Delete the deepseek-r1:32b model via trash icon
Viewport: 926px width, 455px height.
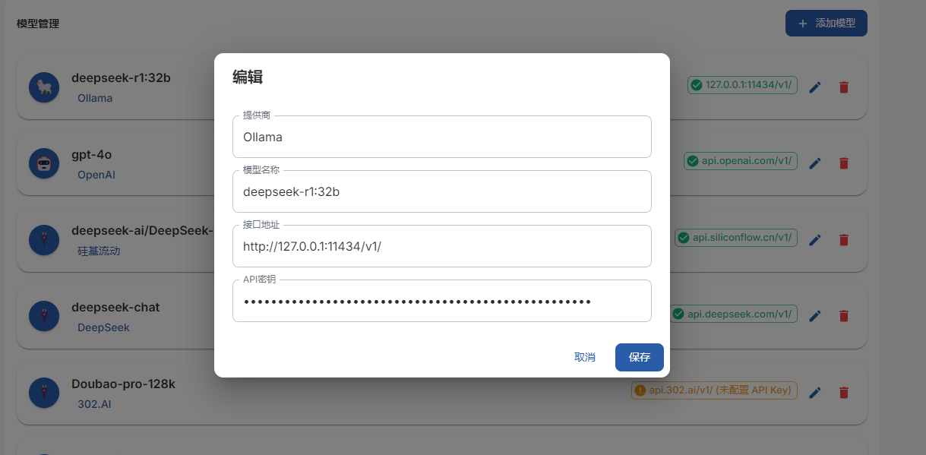point(843,87)
